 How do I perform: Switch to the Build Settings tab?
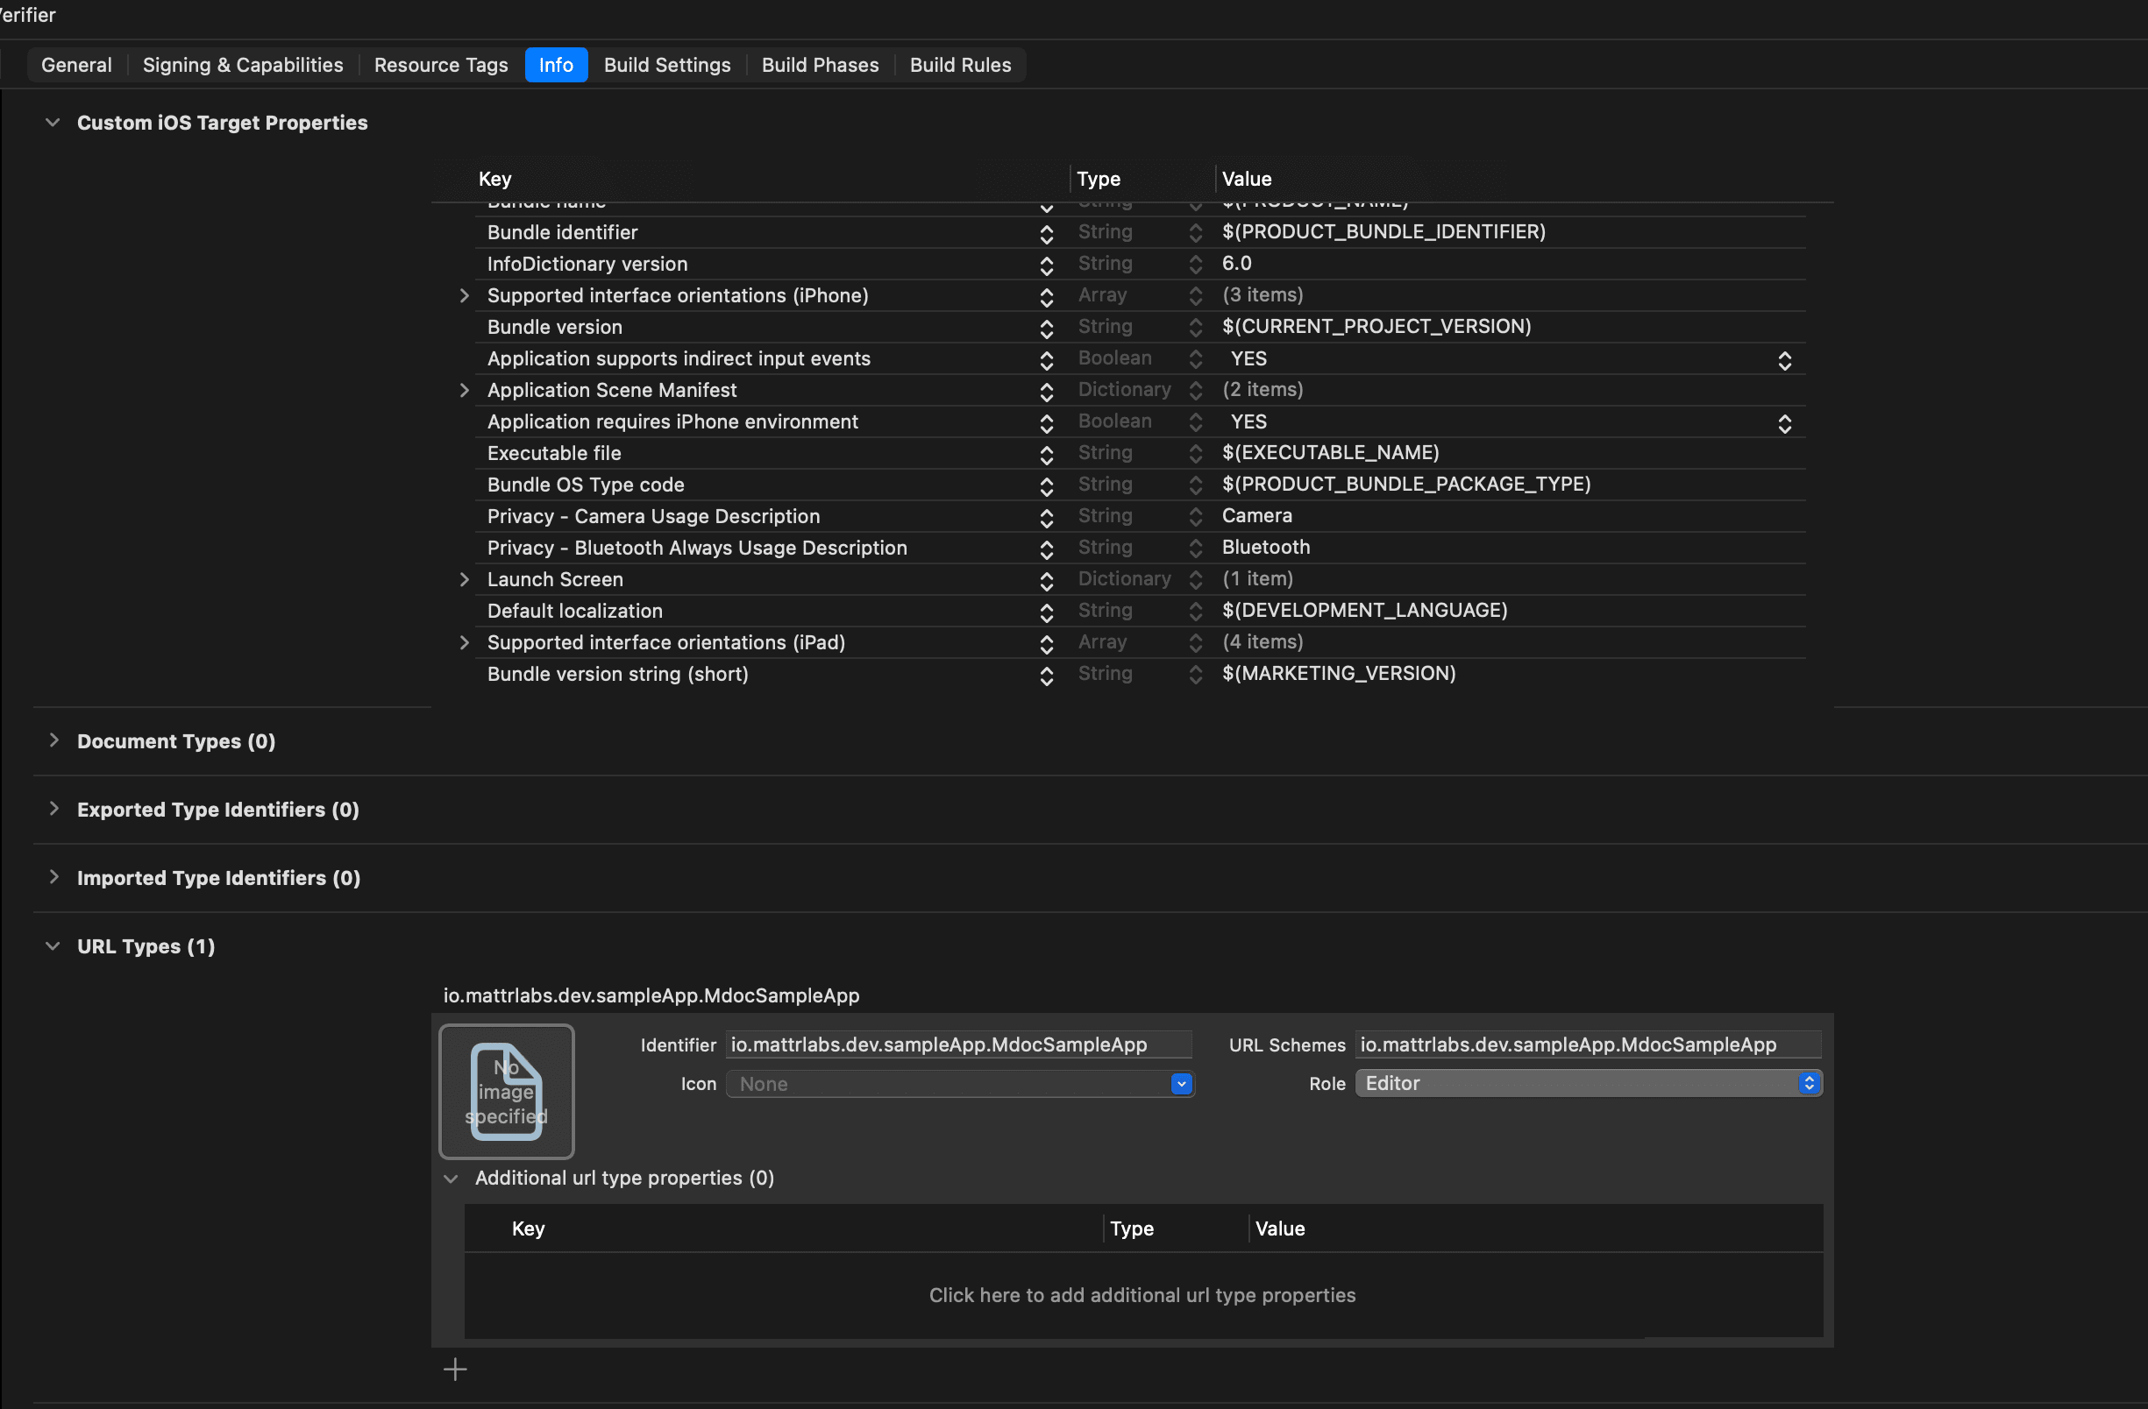coord(667,65)
